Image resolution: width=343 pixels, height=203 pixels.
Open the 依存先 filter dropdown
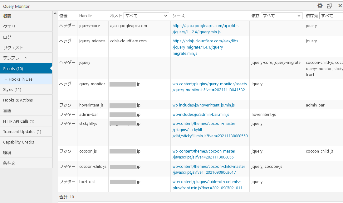[x=331, y=16]
